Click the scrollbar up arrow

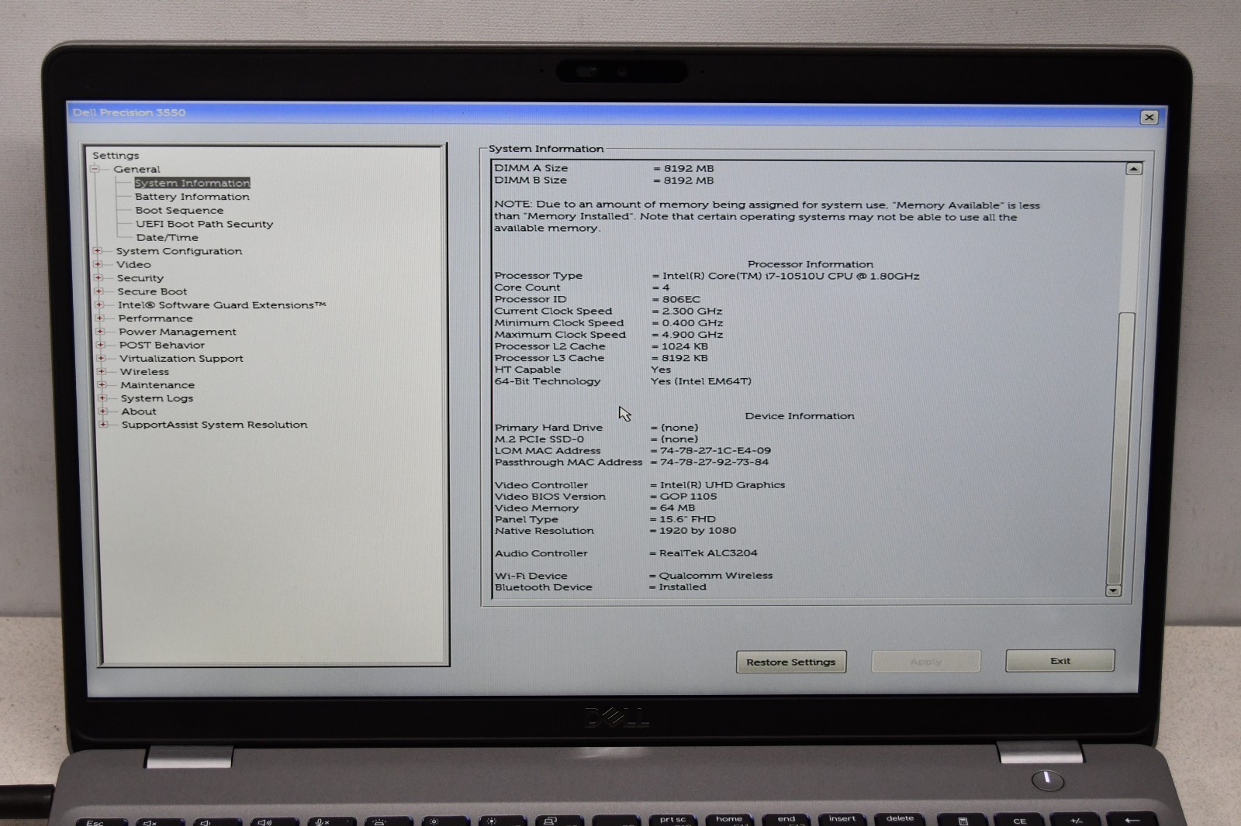(x=1134, y=169)
